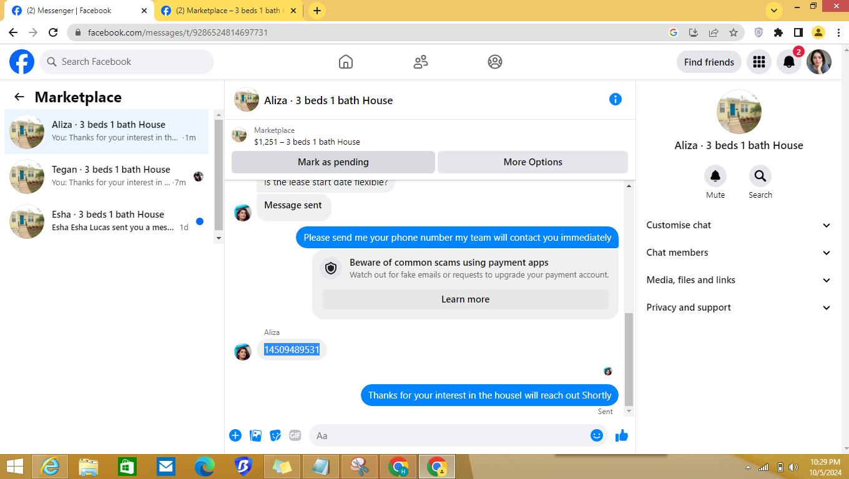This screenshot has height=479, width=849.
Task: Open more actions plus icon in composer
Action: [x=235, y=435]
